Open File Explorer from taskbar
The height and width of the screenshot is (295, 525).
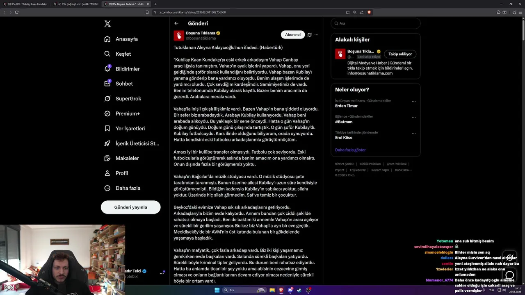(x=272, y=290)
